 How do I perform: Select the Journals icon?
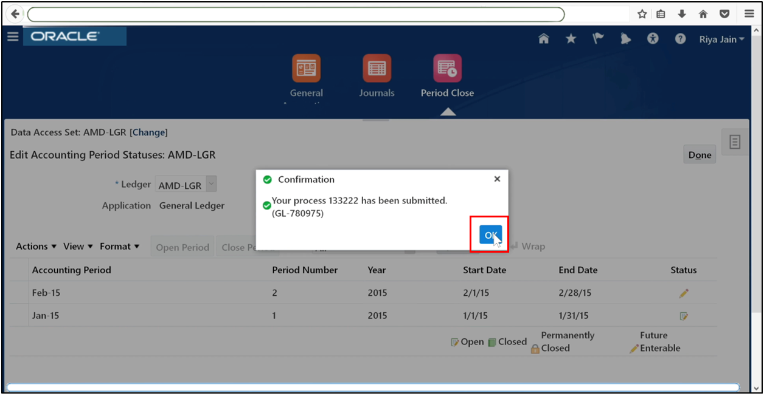click(x=377, y=67)
